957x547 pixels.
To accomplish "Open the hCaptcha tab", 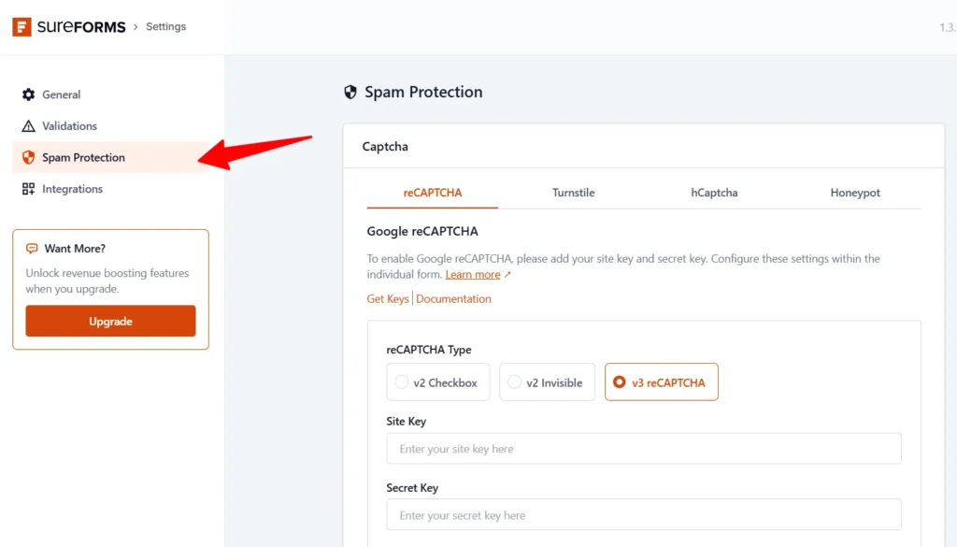I will click(x=714, y=193).
